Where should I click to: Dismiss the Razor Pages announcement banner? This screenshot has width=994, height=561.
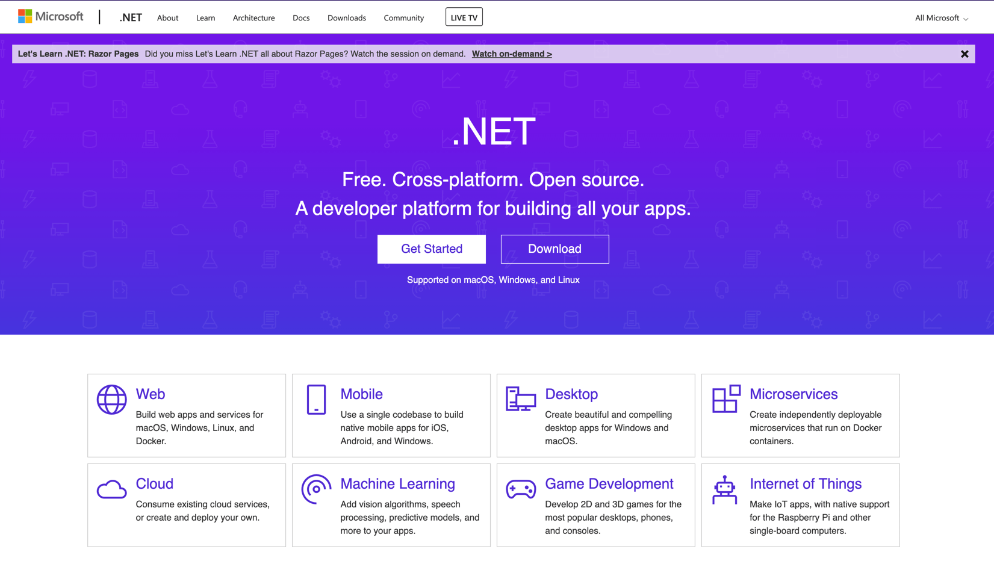tap(964, 54)
